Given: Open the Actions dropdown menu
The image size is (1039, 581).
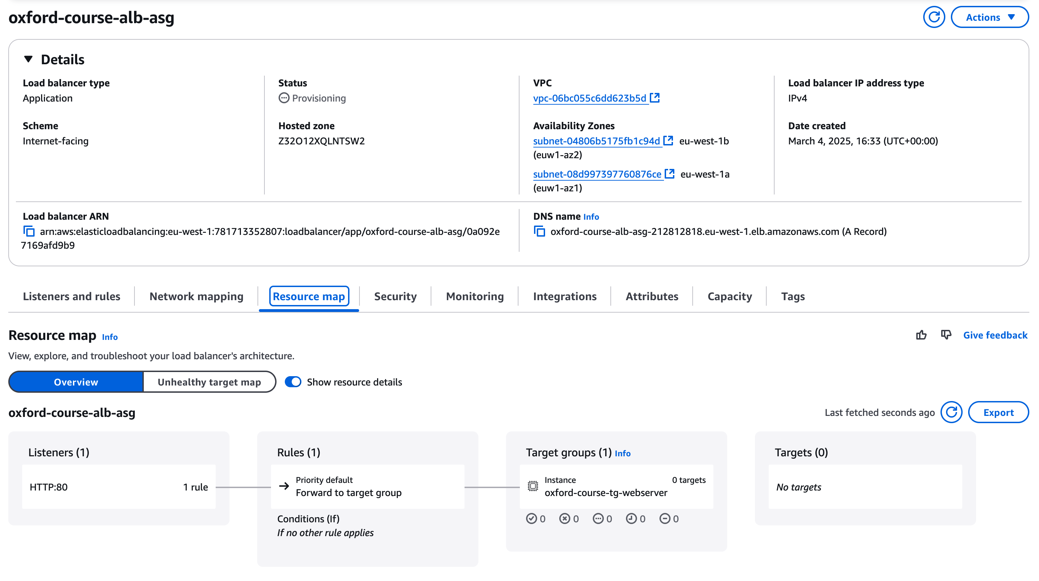Looking at the screenshot, I should (x=989, y=17).
